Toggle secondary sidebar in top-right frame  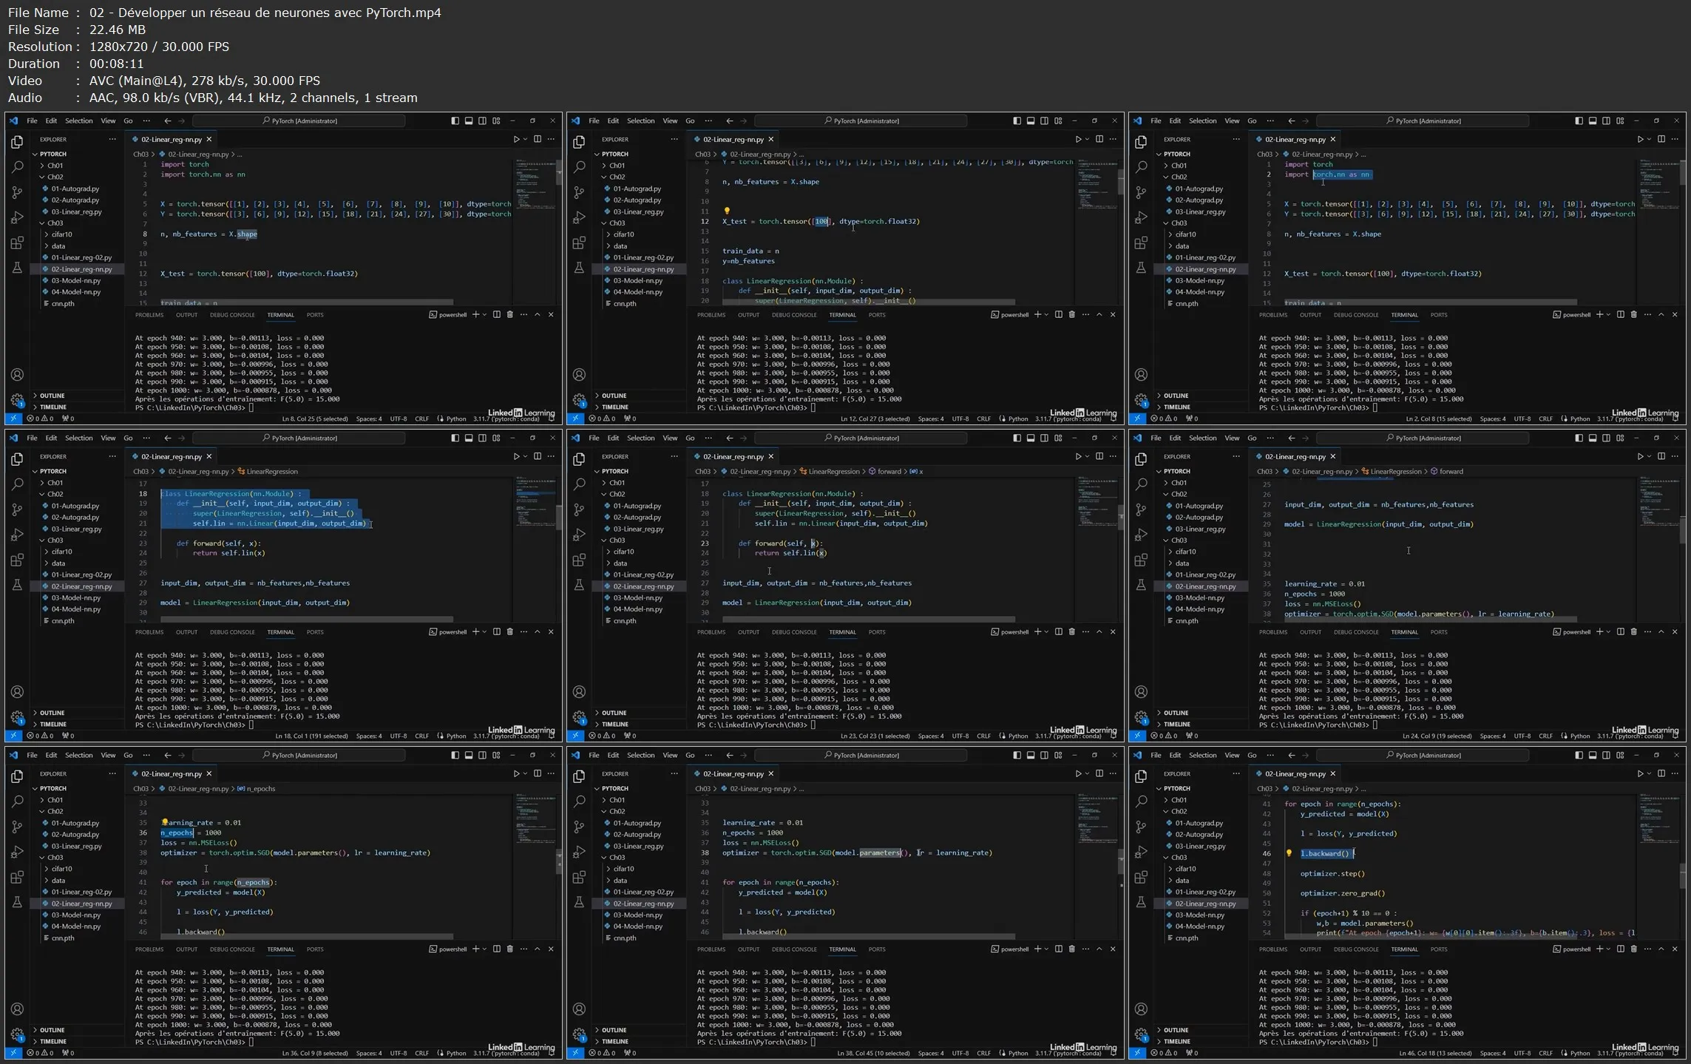point(1606,121)
